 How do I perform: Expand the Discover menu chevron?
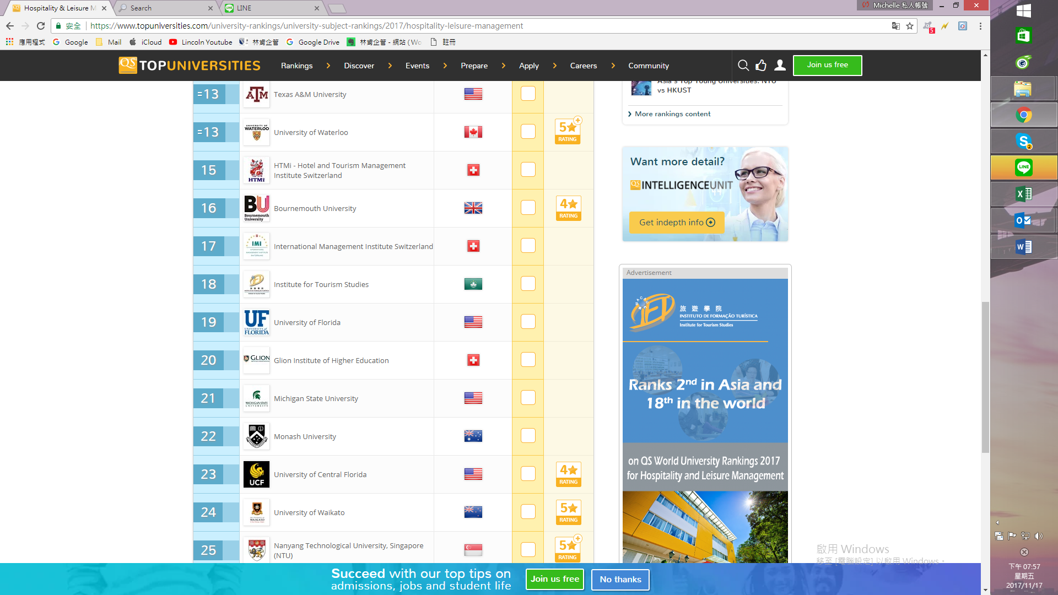(390, 66)
